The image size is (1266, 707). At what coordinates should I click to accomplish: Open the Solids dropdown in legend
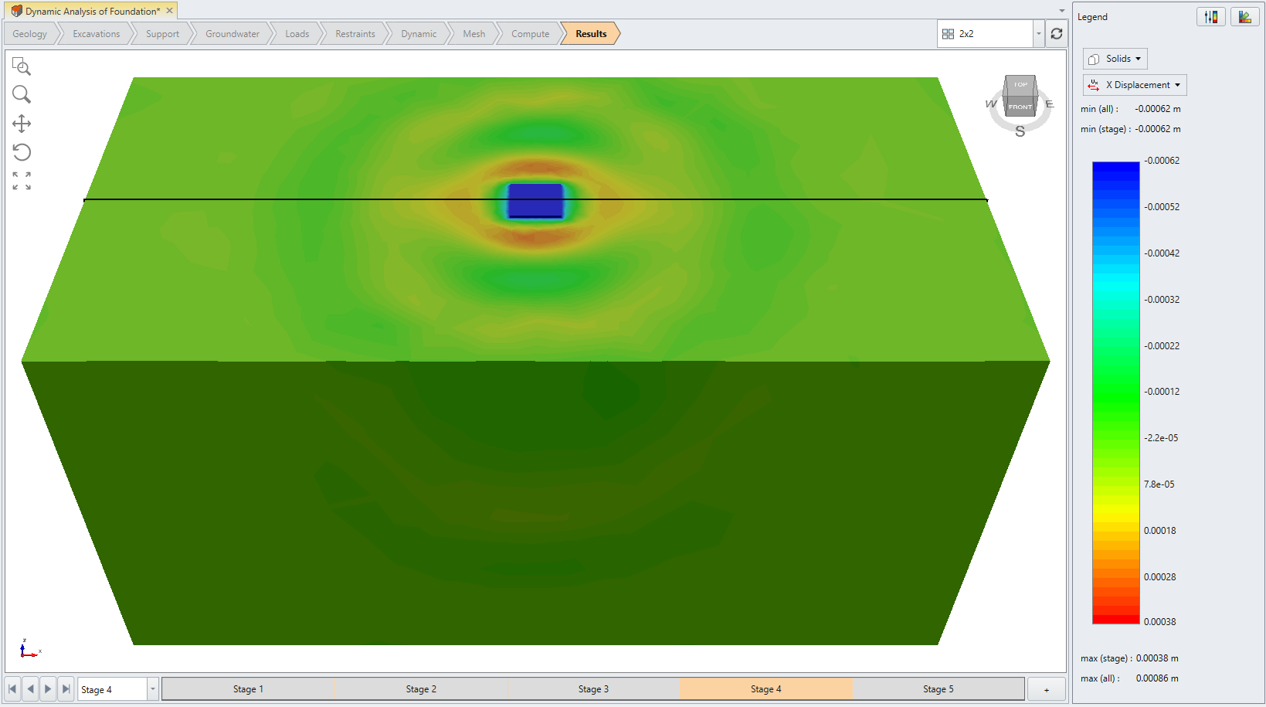(1115, 59)
